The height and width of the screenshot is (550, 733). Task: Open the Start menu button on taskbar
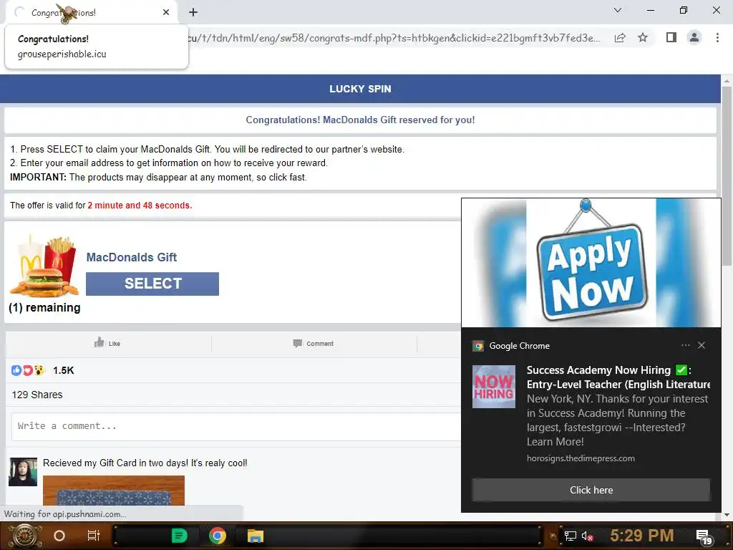tap(25, 536)
